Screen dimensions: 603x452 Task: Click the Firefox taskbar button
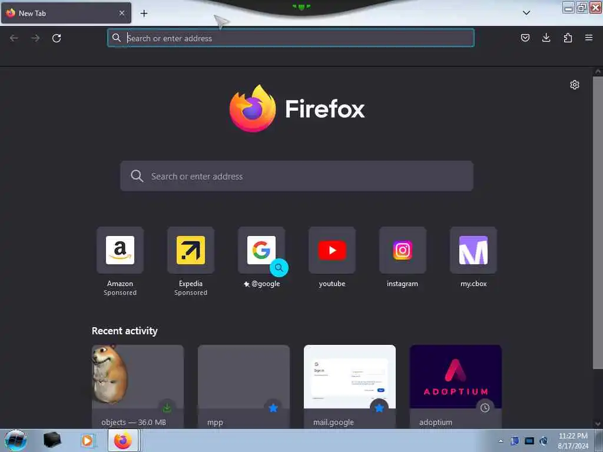coord(123,440)
